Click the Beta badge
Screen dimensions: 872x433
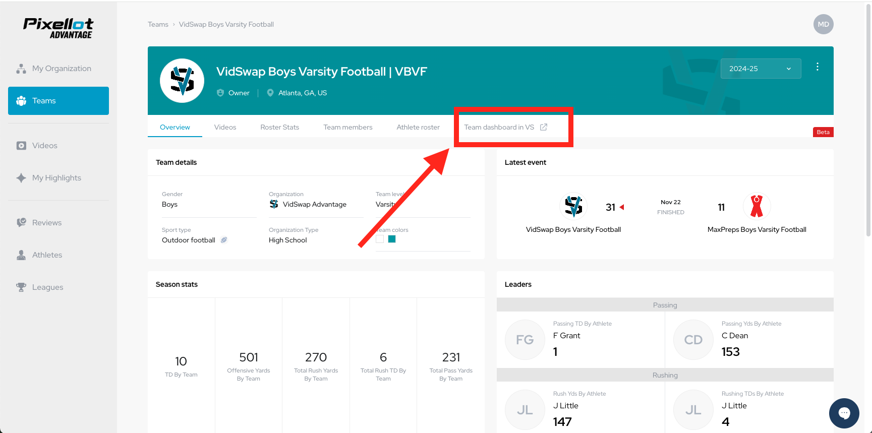(823, 132)
